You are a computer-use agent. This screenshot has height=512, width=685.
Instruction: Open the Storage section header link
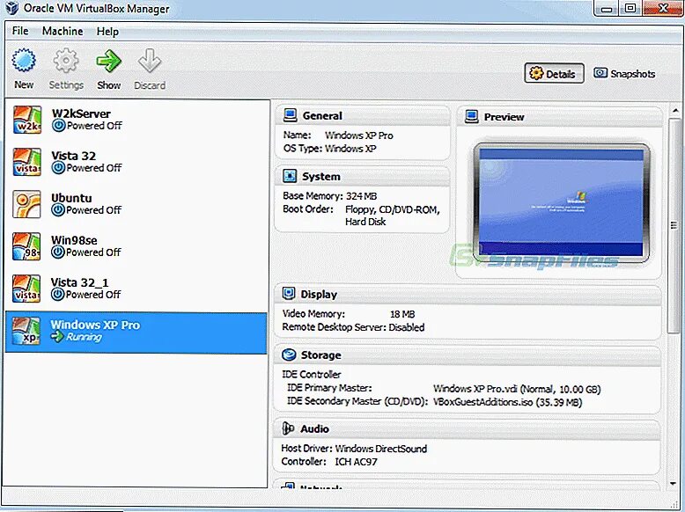(320, 355)
